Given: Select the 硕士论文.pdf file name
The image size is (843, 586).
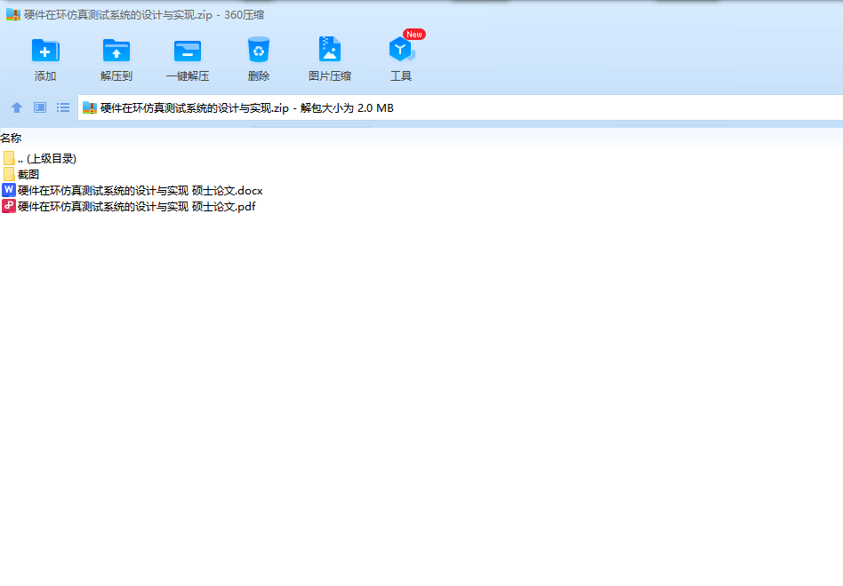Looking at the screenshot, I should (137, 207).
